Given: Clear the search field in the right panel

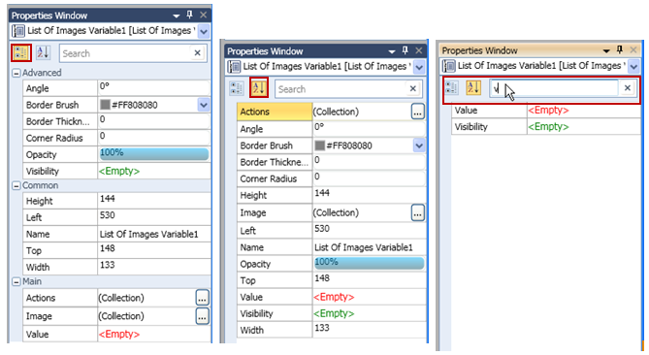Looking at the screenshot, I should click(x=628, y=87).
